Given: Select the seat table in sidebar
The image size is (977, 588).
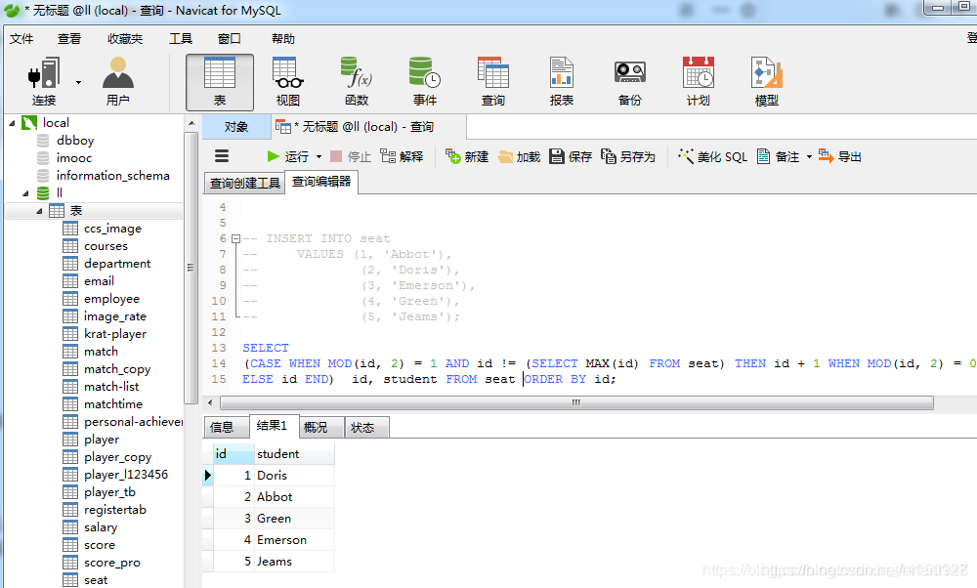Looking at the screenshot, I should click(95, 579).
